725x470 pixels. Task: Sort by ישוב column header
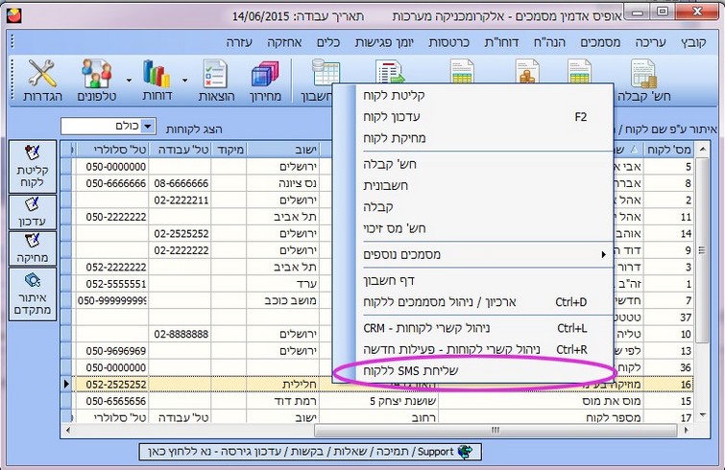283,150
